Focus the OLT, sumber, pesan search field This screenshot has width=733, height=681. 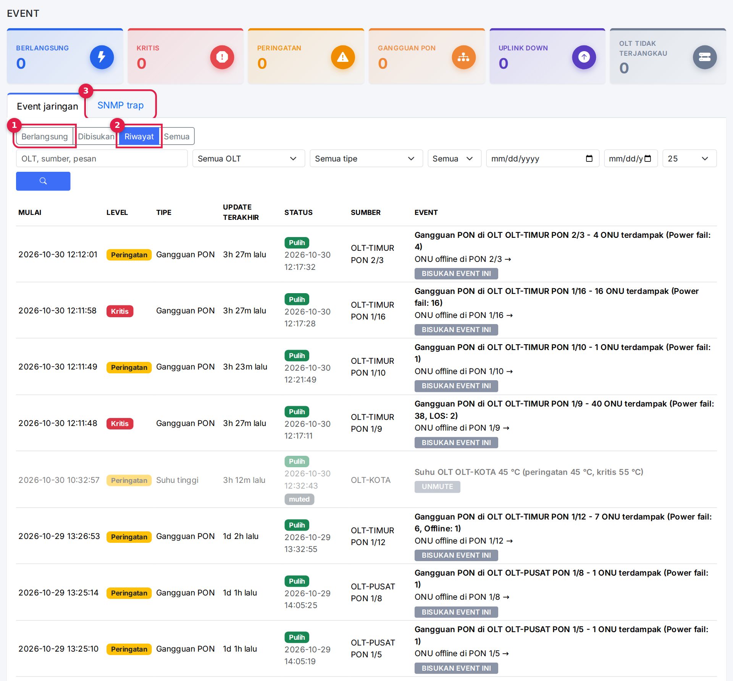[x=102, y=158]
